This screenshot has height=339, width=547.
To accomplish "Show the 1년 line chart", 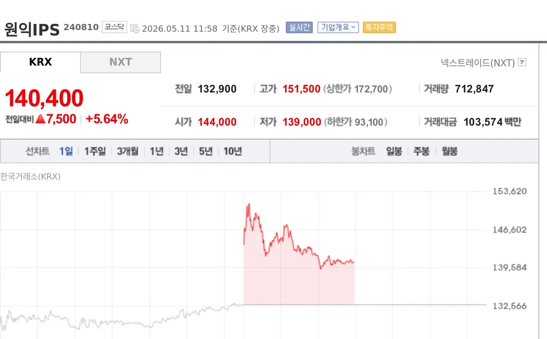I will 156,152.
